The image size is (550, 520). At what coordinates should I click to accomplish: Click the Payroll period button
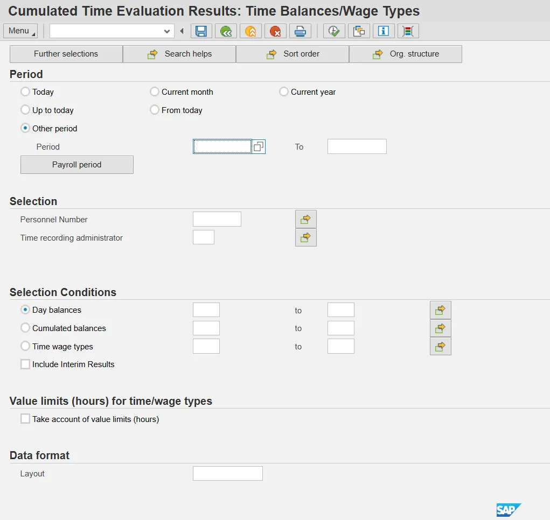(76, 165)
